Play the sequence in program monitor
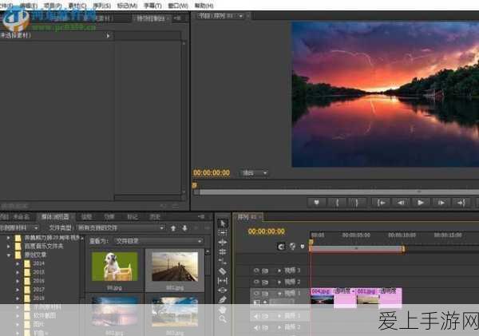 (x=421, y=203)
